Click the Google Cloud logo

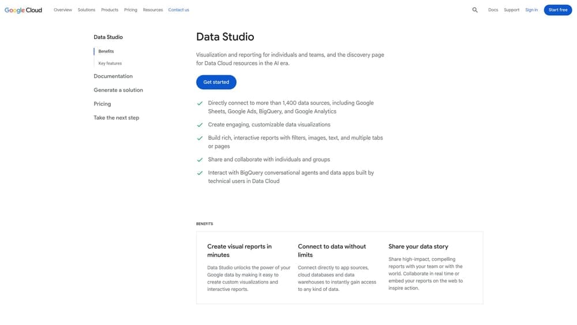point(23,10)
